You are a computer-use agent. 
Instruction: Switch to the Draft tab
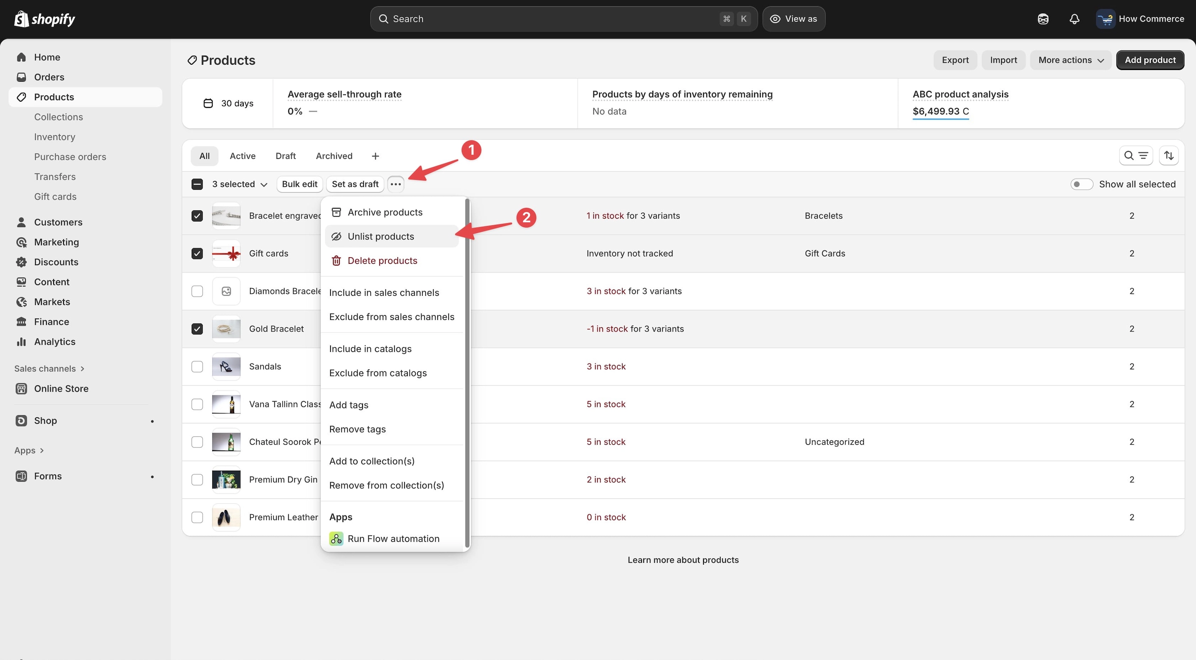point(286,156)
